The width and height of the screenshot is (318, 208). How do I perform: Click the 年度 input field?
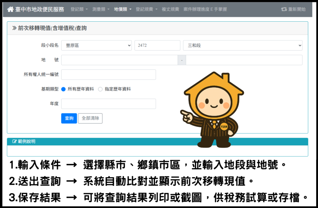[x=108, y=104]
